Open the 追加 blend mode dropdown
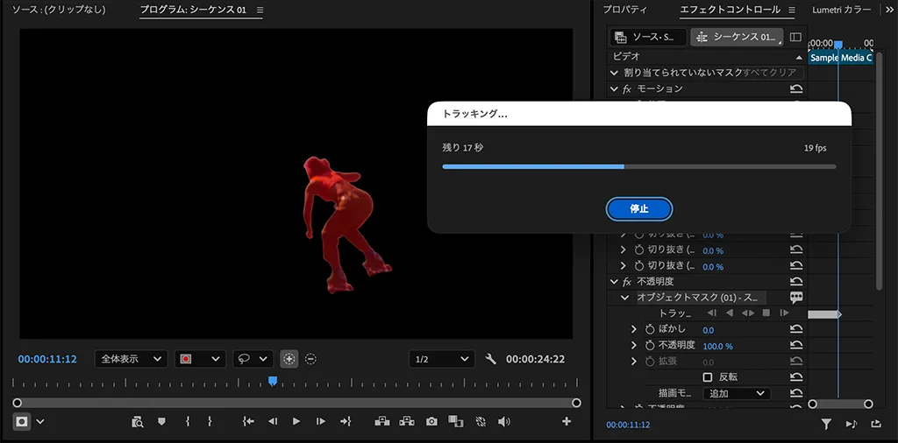 [736, 394]
